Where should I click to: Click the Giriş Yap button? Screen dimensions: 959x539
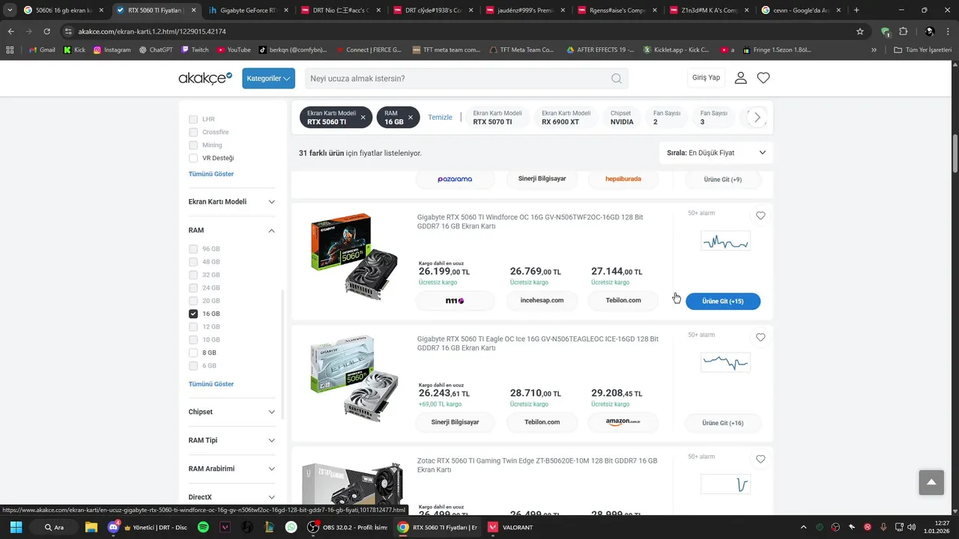point(706,78)
